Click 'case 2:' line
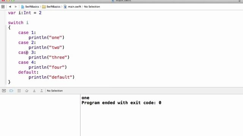 pyautogui.click(x=27, y=42)
